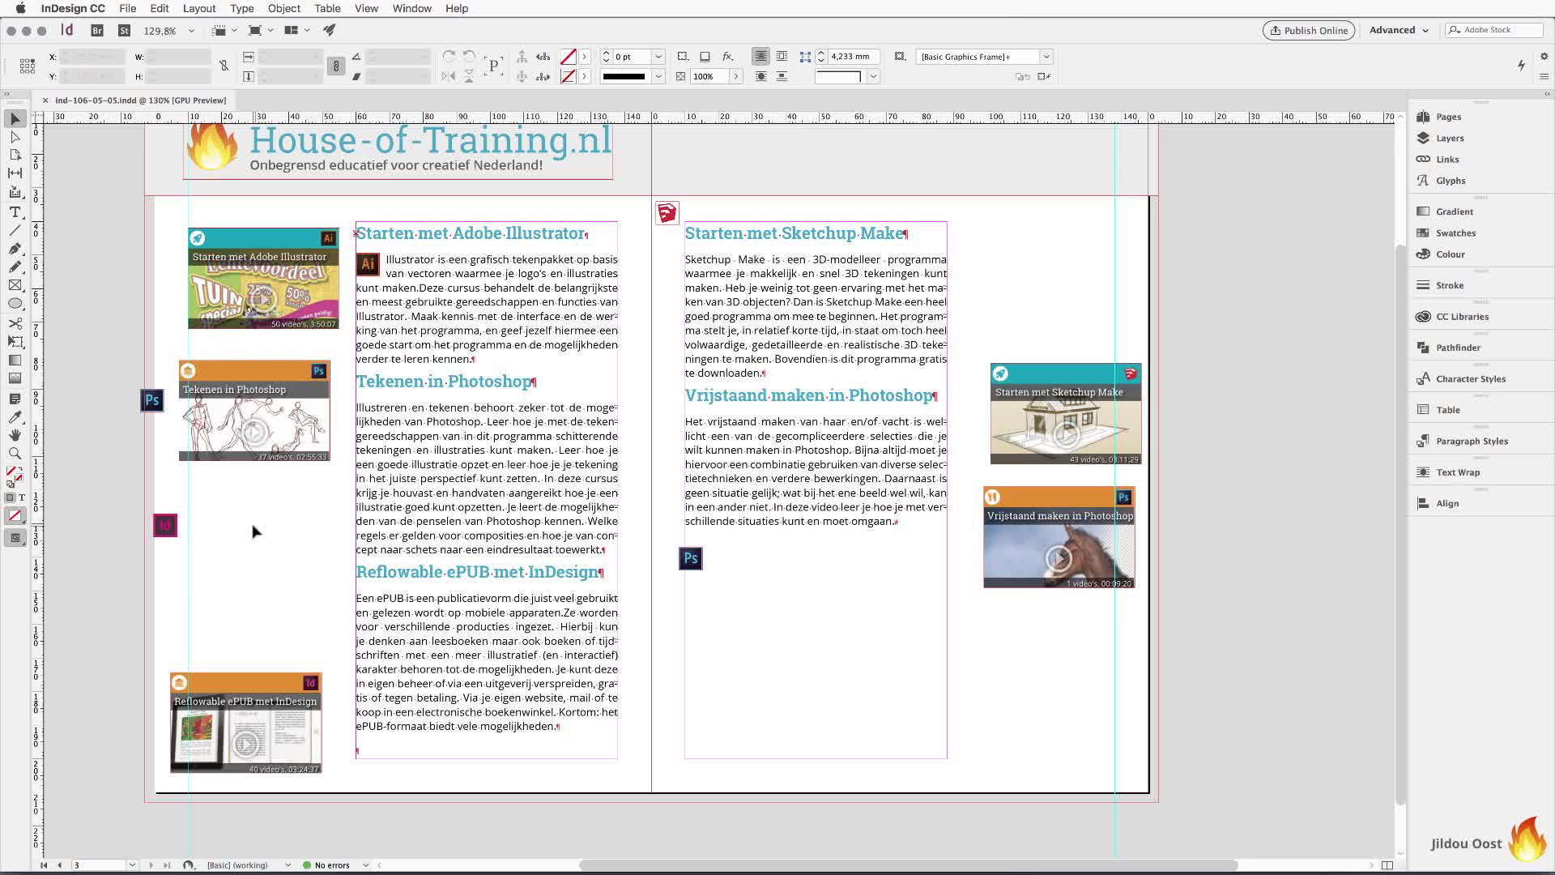Image resolution: width=1555 pixels, height=875 pixels.
Task: Select the Pen tool
Action: [15, 249]
